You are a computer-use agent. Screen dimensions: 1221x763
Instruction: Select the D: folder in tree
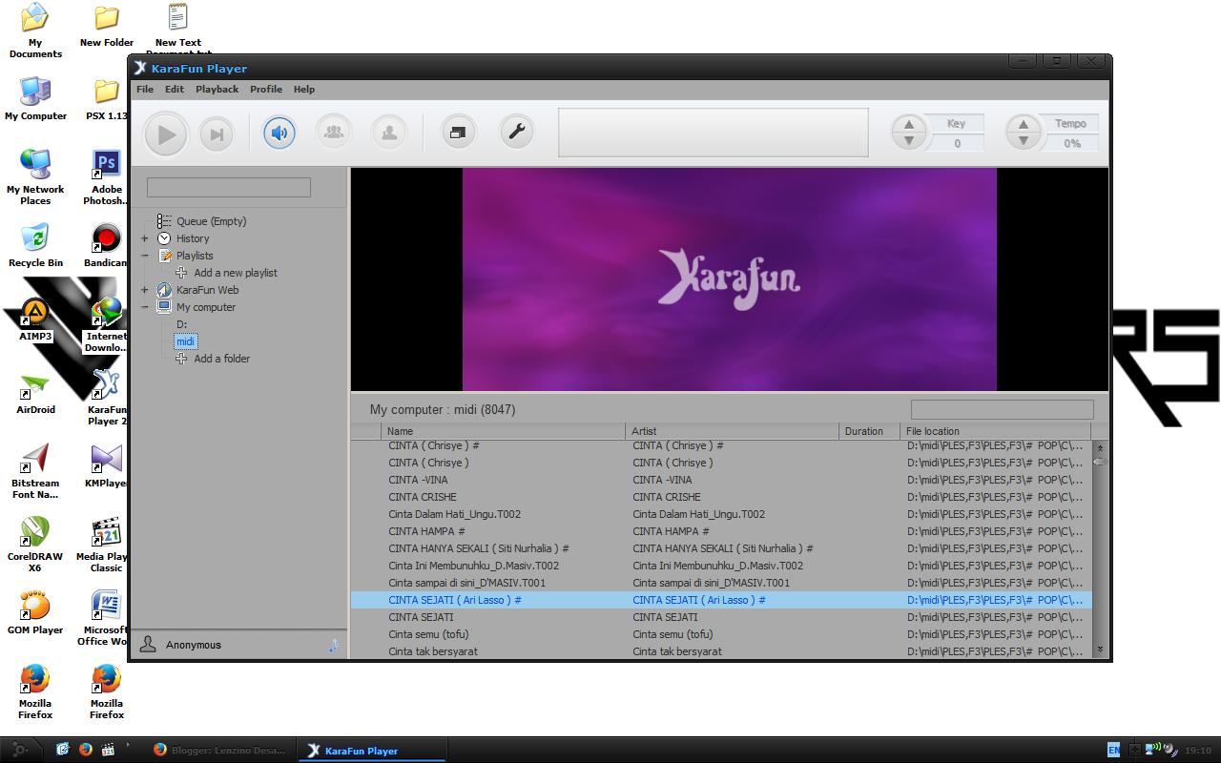(x=181, y=324)
